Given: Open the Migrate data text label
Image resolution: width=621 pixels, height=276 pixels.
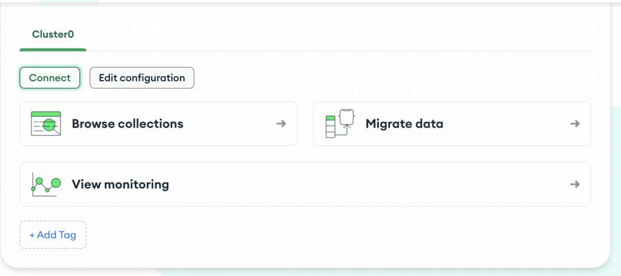Looking at the screenshot, I should click(404, 123).
